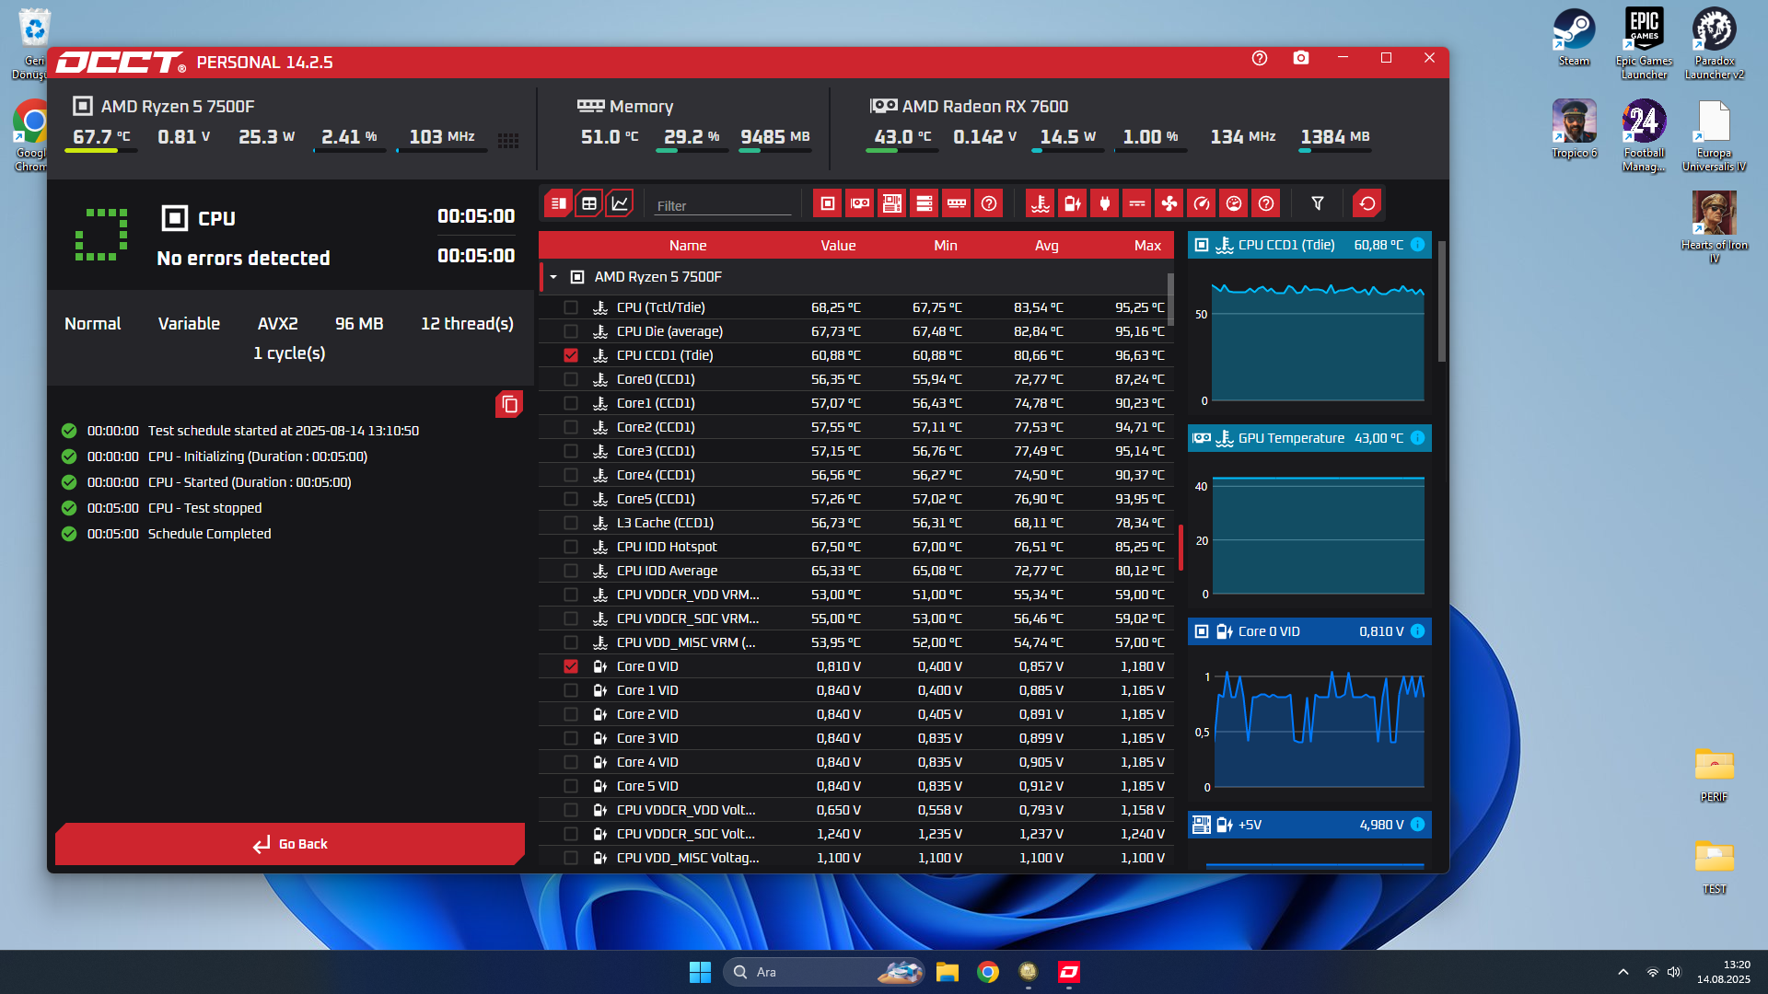The height and width of the screenshot is (994, 1768).
Task: Open Hearts of Iron IV shortcut
Action: coord(1714,227)
